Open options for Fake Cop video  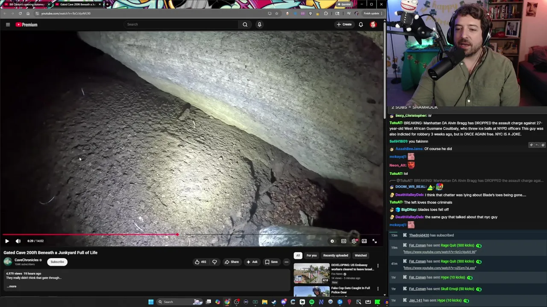[x=378, y=289]
